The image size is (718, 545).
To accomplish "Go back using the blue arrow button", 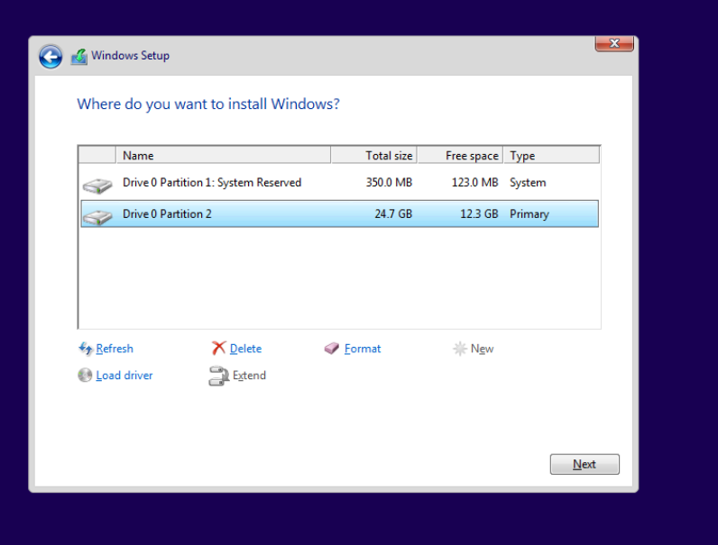I will (x=51, y=57).
